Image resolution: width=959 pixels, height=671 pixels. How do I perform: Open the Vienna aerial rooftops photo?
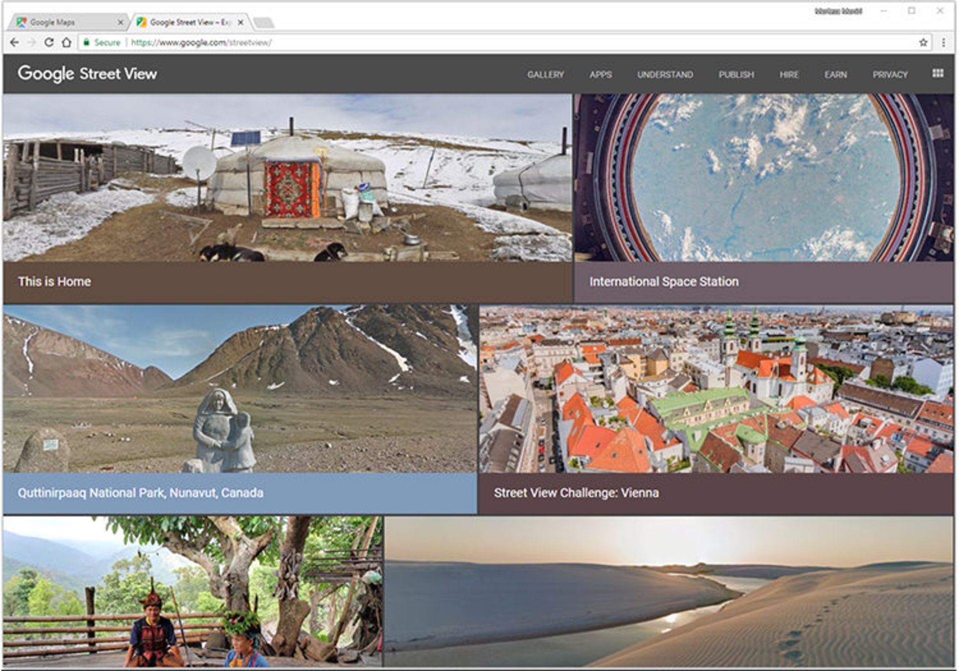[x=716, y=389]
